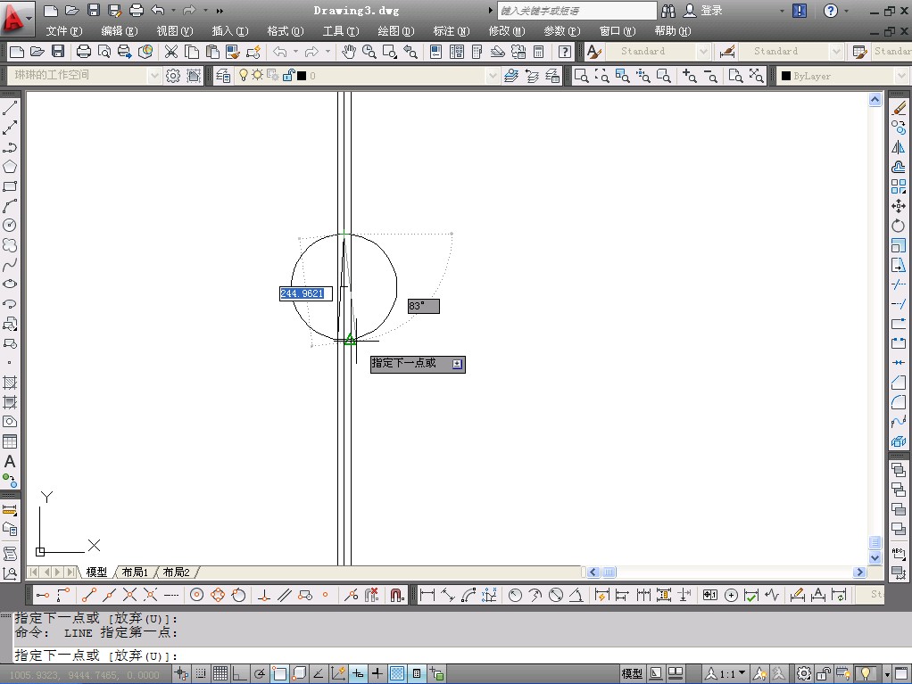Open the layer list dropdown
The image size is (912, 684).
pyautogui.click(x=493, y=76)
